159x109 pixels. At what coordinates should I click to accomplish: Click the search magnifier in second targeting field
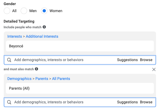coord(9,102)
